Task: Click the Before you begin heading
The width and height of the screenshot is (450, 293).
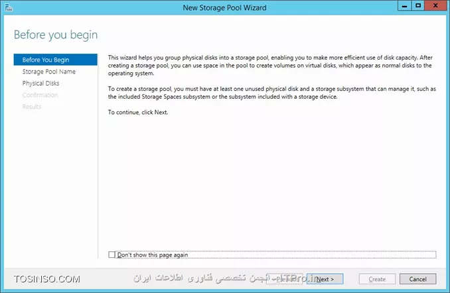Action: (x=56, y=34)
